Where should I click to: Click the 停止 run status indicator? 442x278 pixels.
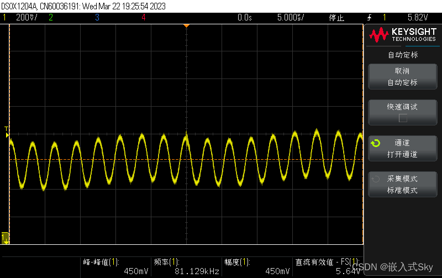click(336, 18)
